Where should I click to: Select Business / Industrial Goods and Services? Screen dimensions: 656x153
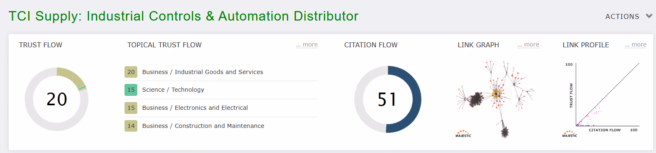pos(202,72)
